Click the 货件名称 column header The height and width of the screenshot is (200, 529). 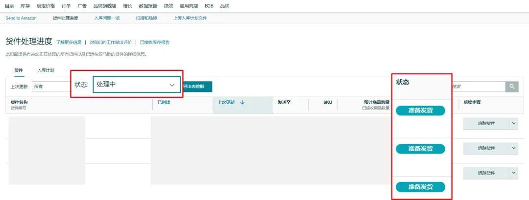[x=19, y=102]
